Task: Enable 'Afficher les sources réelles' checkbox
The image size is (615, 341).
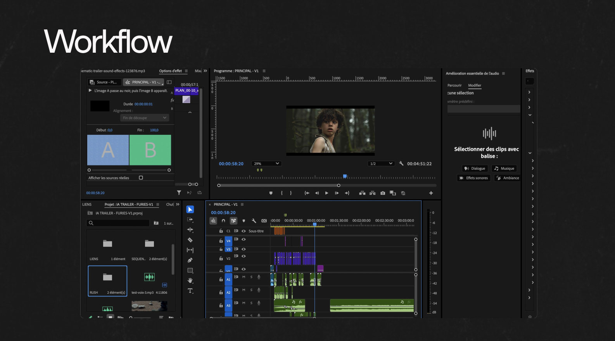Action: pos(141,178)
